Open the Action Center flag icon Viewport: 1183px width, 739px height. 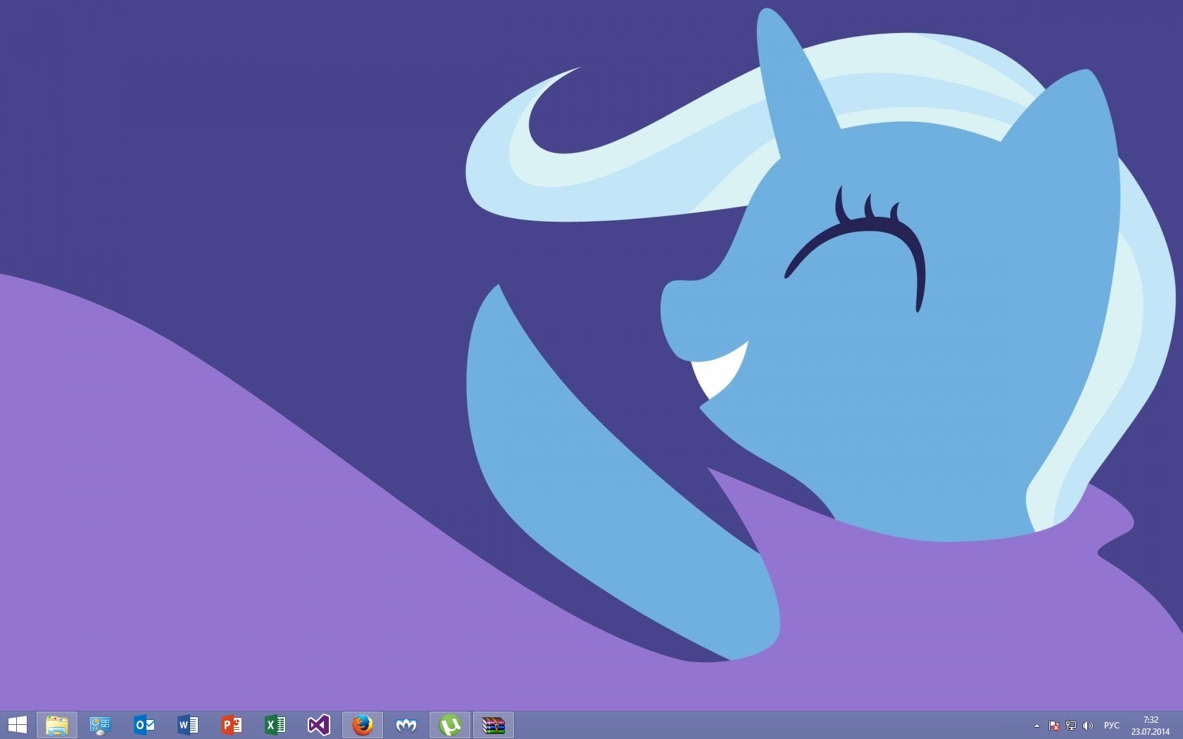1054,726
